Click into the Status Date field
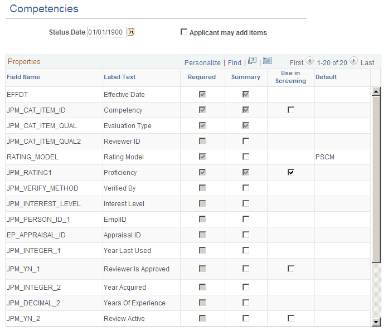The width and height of the screenshot is (388, 331). click(x=106, y=32)
